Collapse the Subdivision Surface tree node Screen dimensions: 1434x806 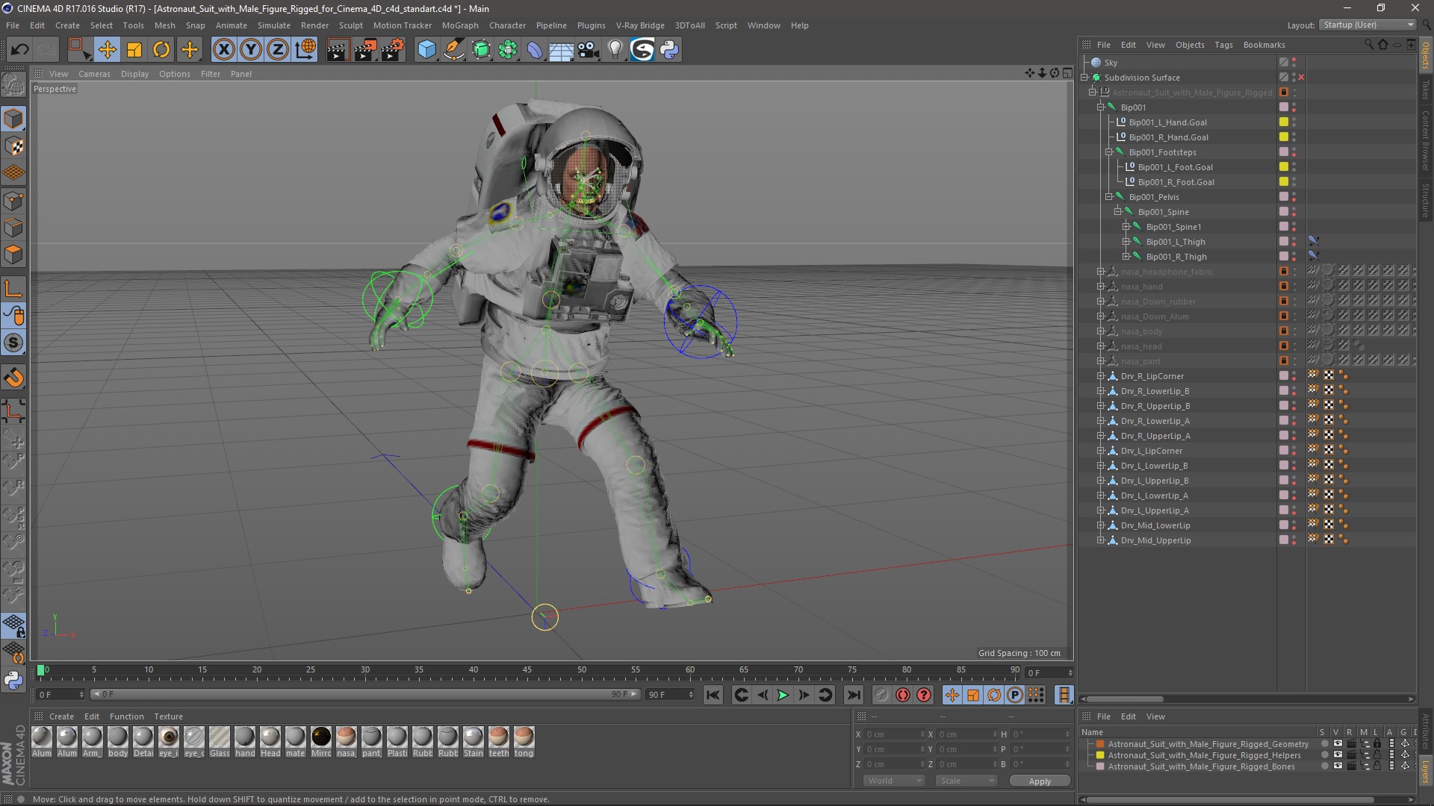1084,78
